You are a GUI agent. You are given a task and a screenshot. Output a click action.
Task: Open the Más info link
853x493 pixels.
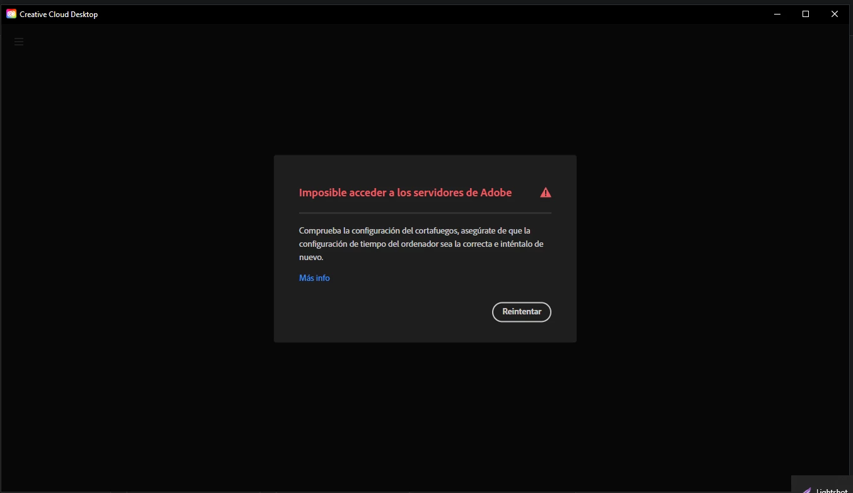[x=314, y=278]
